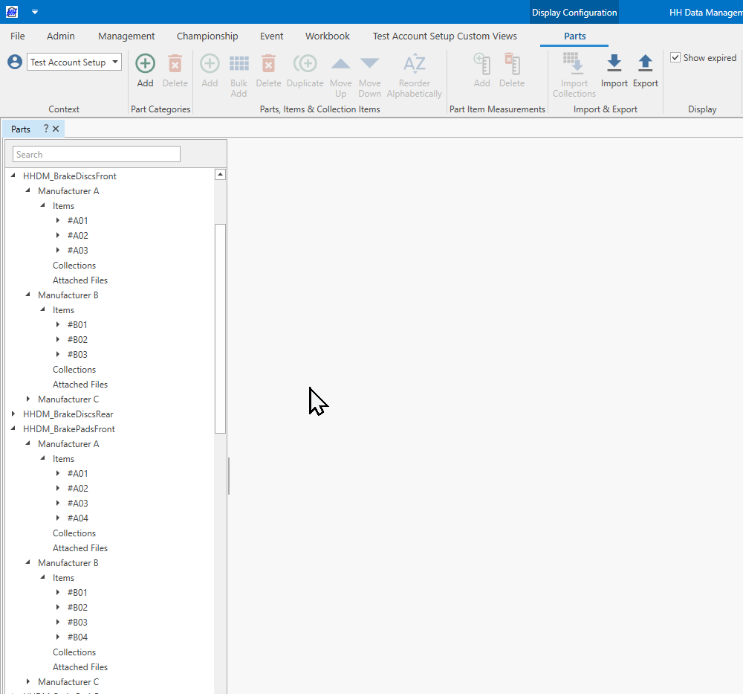Image resolution: width=743 pixels, height=694 pixels.
Task: Click the user account context icon
Action: tap(15, 62)
